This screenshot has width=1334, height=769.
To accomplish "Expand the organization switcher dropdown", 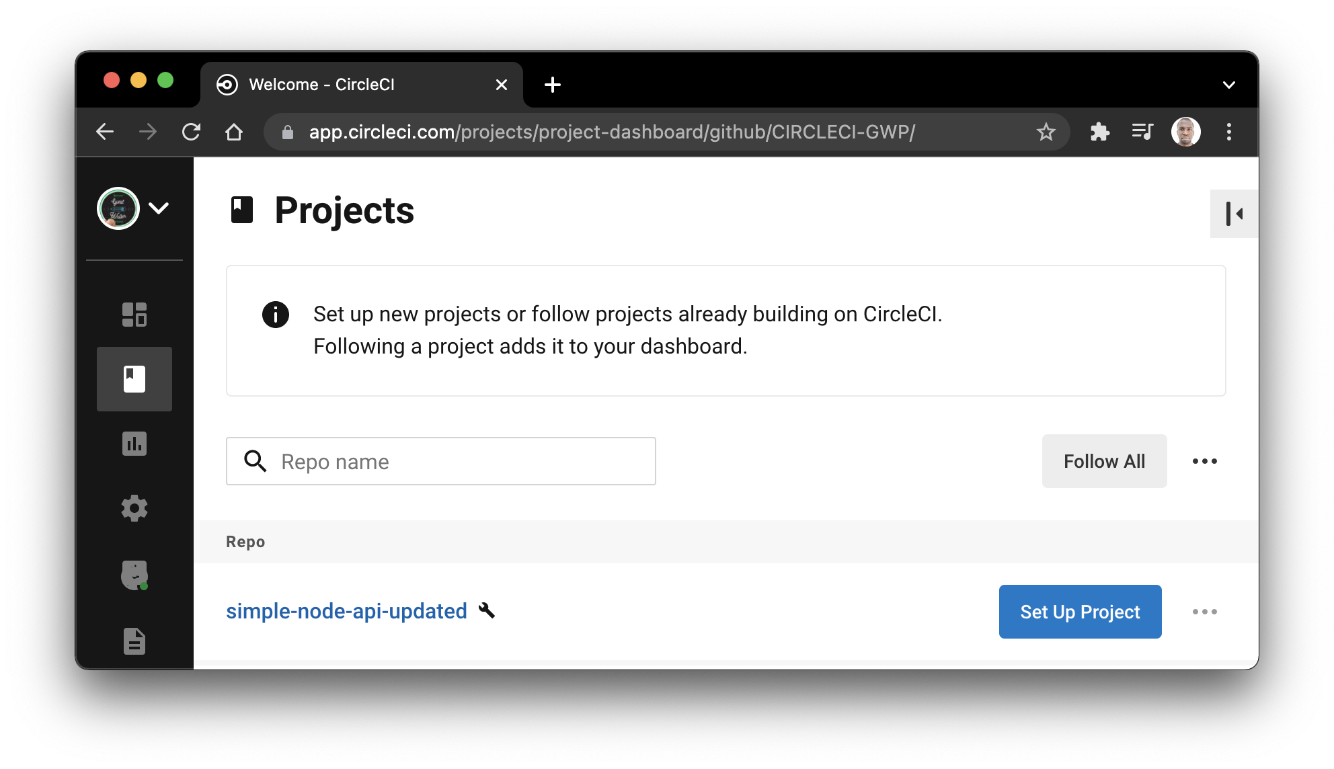I will (159, 208).
